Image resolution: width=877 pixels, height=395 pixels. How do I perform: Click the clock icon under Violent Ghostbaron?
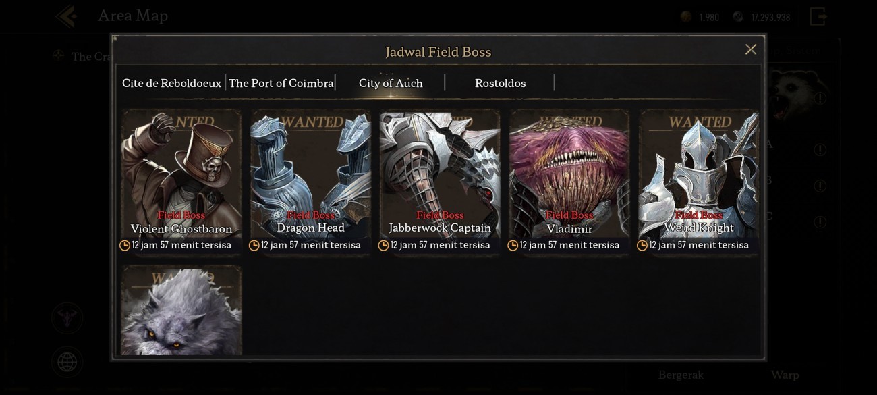coord(125,246)
